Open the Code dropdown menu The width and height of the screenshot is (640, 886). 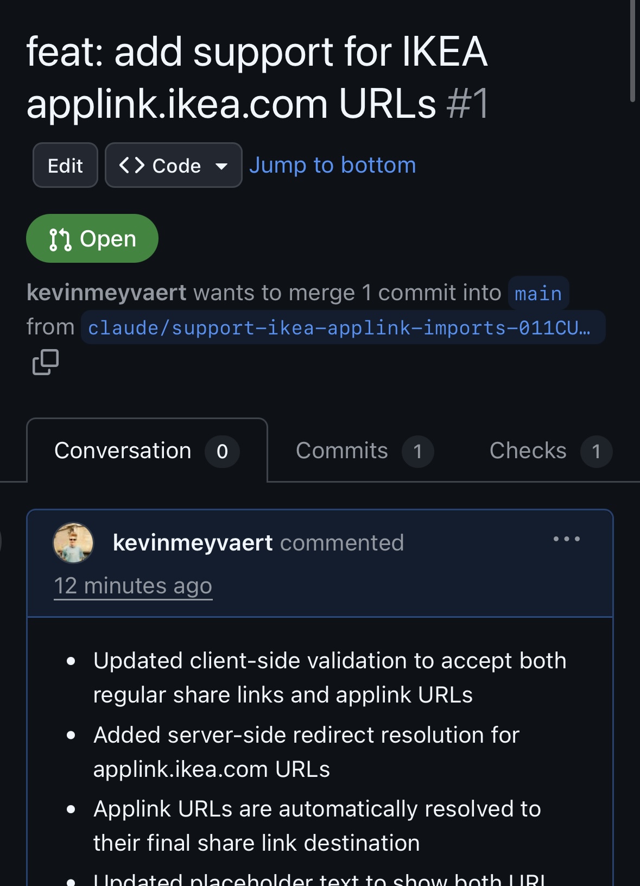pyautogui.click(x=223, y=165)
